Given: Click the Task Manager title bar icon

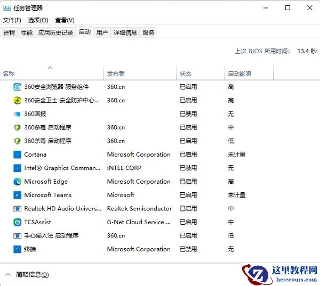Looking at the screenshot, I should (x=7, y=8).
